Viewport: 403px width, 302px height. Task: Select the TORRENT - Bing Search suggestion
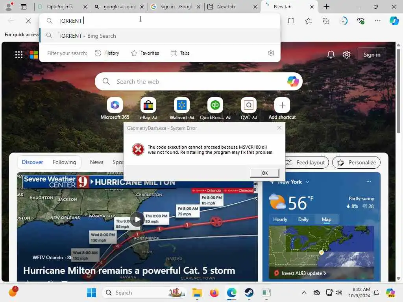160,36
